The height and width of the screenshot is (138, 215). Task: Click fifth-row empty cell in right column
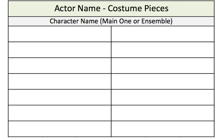(163, 97)
